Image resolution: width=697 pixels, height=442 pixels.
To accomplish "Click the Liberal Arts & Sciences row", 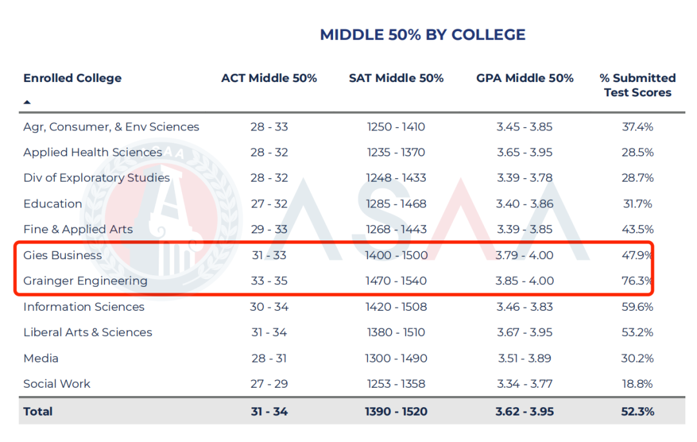I will 88,332.
